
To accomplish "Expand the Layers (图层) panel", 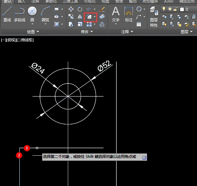I will (x=187, y=32).
